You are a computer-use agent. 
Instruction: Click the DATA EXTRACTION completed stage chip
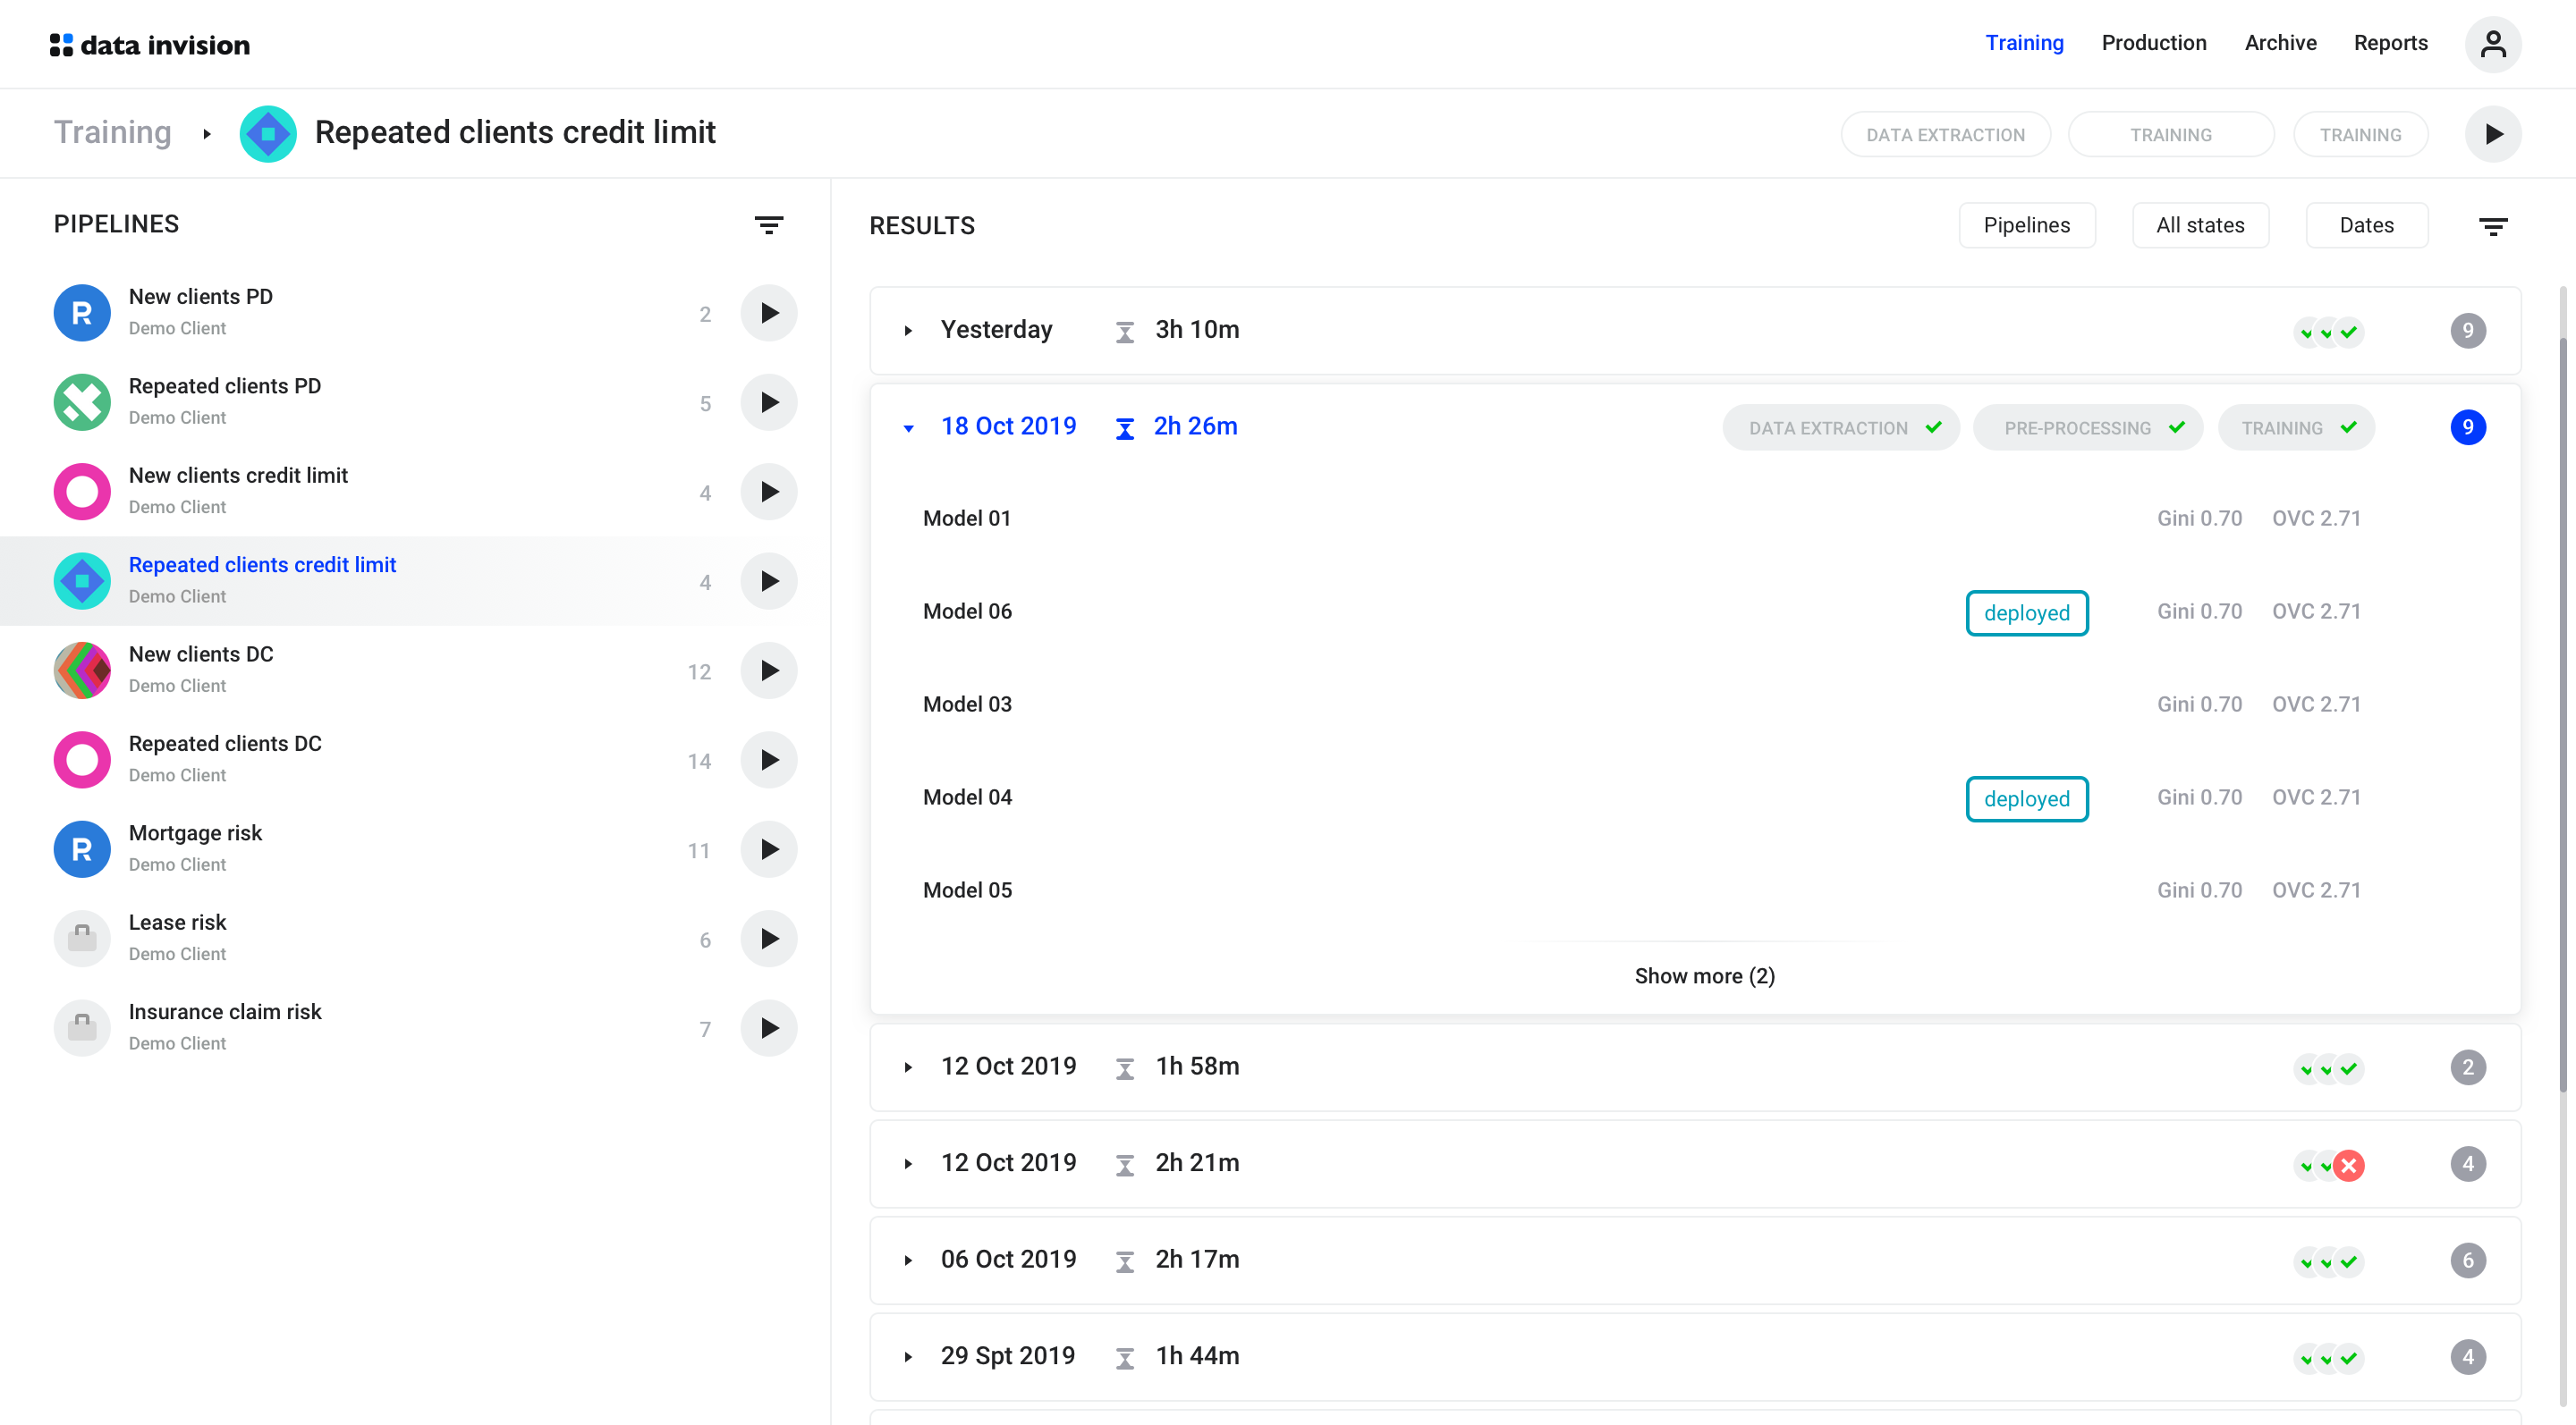[1840, 429]
